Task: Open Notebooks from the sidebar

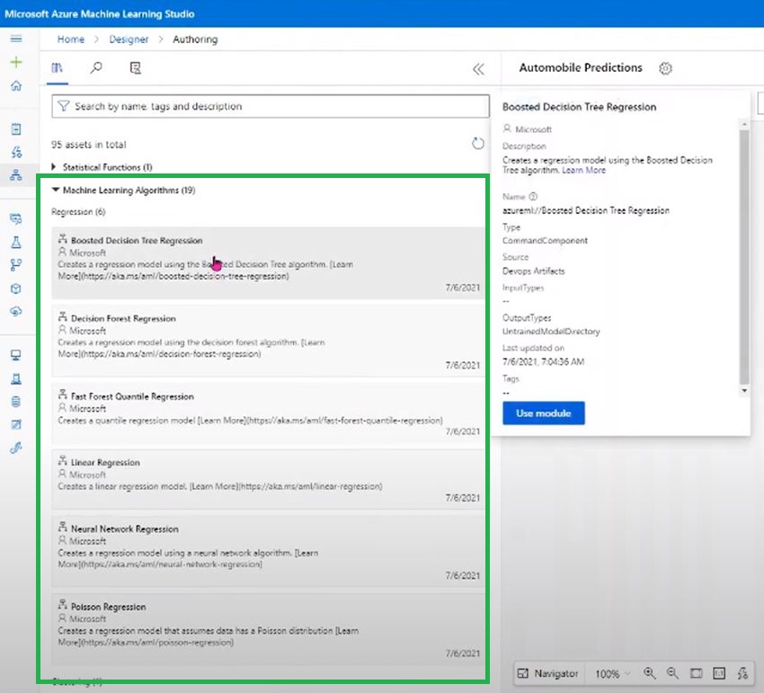Action: [16, 129]
